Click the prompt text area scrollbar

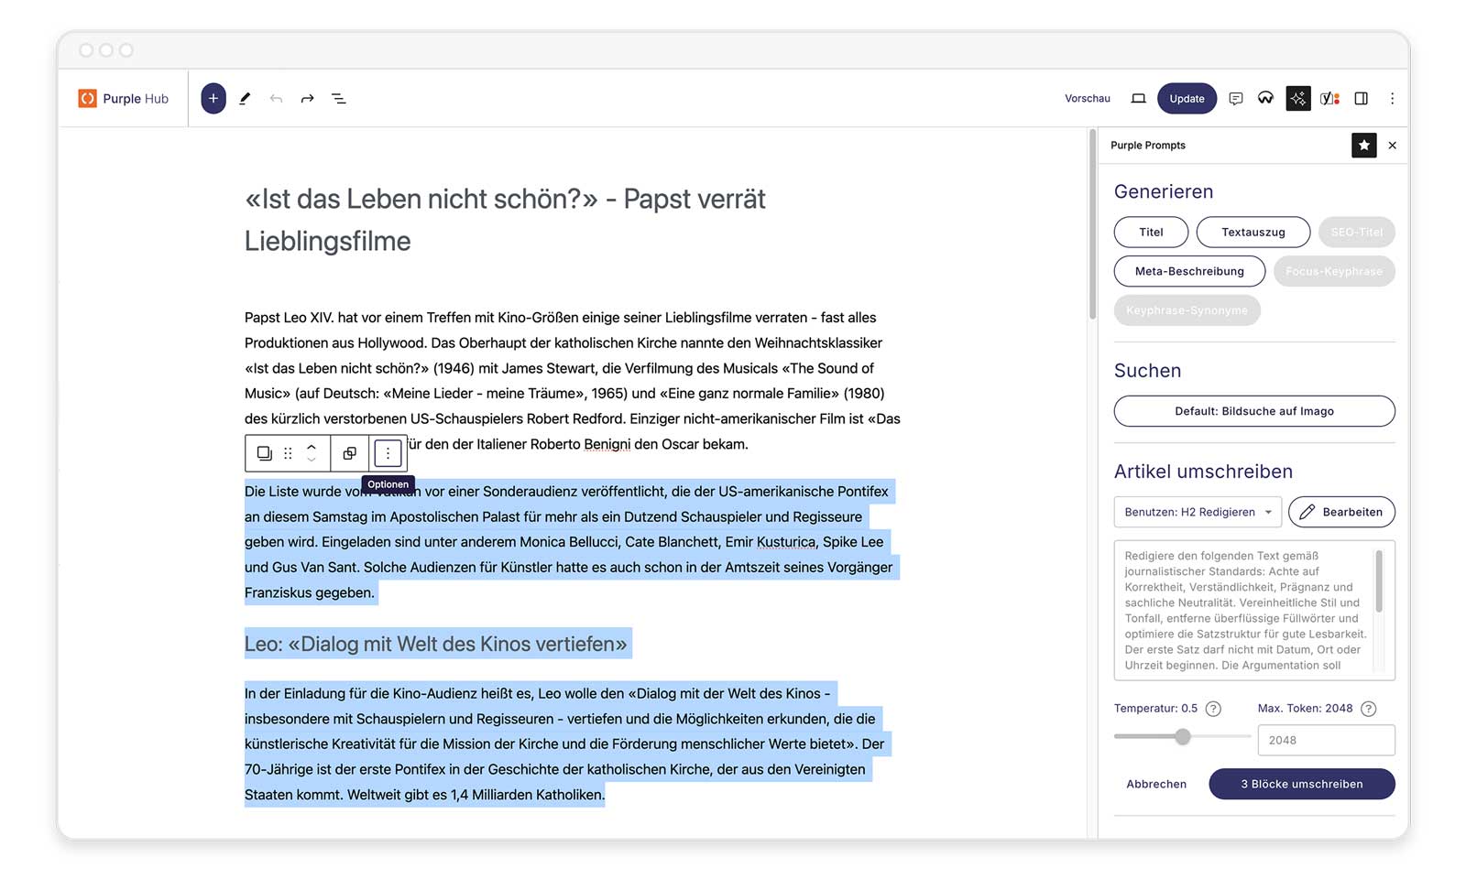(x=1378, y=581)
